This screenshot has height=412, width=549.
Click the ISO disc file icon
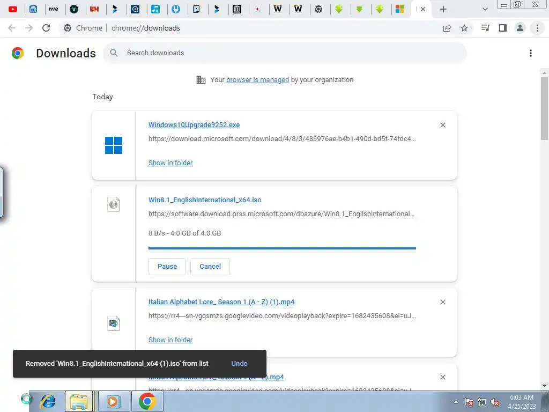(114, 204)
